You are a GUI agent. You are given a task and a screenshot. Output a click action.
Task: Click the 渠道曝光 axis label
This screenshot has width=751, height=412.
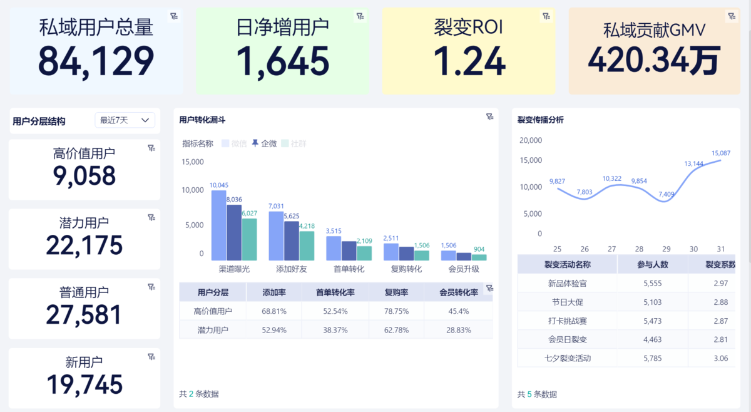[234, 269]
